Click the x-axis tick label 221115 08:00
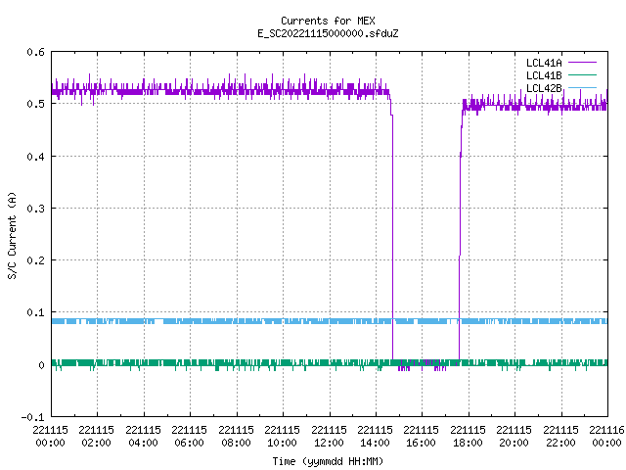The height and width of the screenshot is (470, 626). (236, 437)
